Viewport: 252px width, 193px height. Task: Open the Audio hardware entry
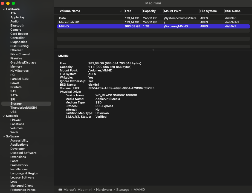pos(15,21)
